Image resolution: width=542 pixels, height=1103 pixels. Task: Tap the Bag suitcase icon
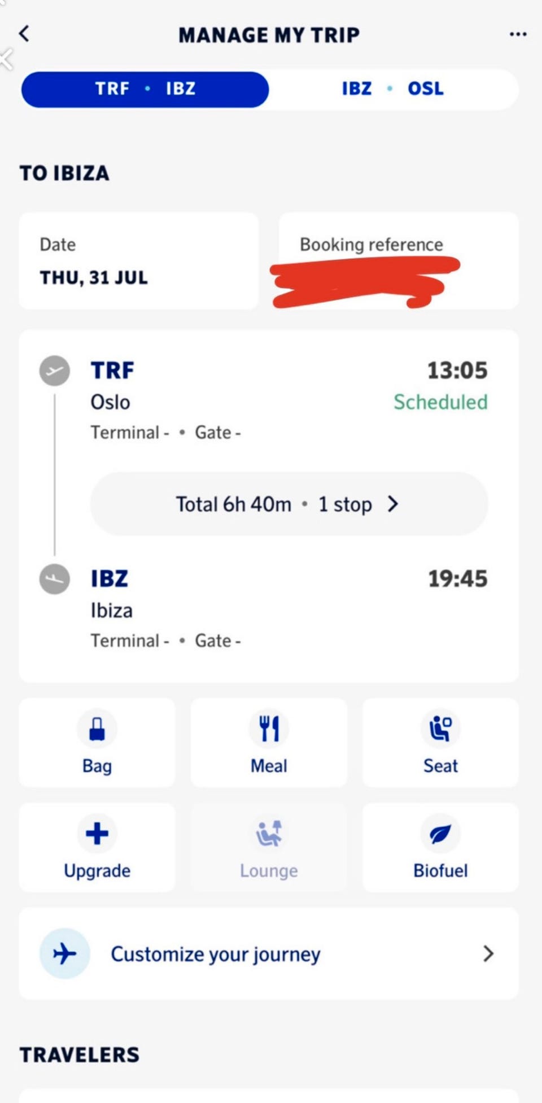click(x=97, y=729)
